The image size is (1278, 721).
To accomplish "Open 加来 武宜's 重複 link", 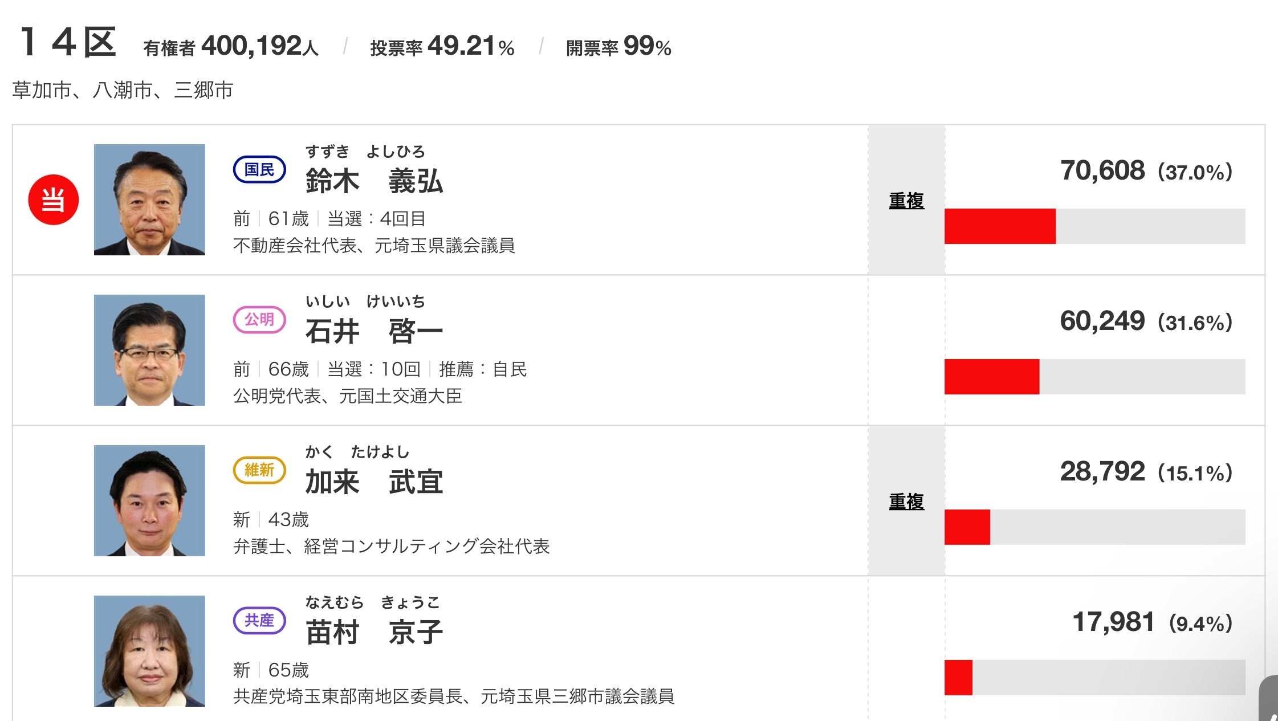I will (906, 502).
